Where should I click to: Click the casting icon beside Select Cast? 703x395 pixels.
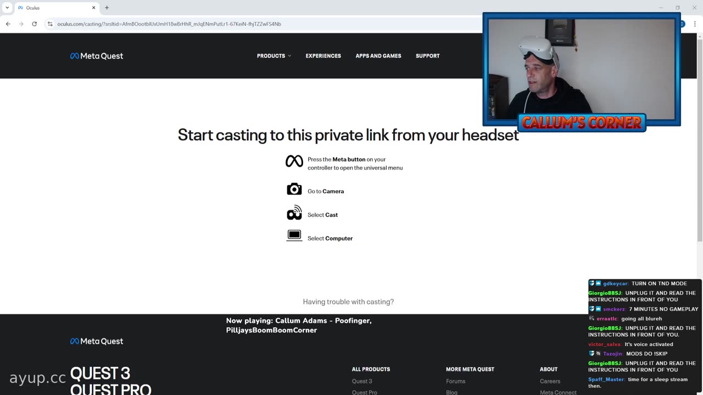pos(294,213)
